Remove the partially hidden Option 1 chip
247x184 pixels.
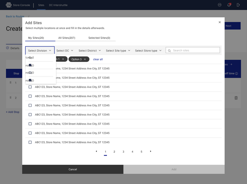coord(63,59)
